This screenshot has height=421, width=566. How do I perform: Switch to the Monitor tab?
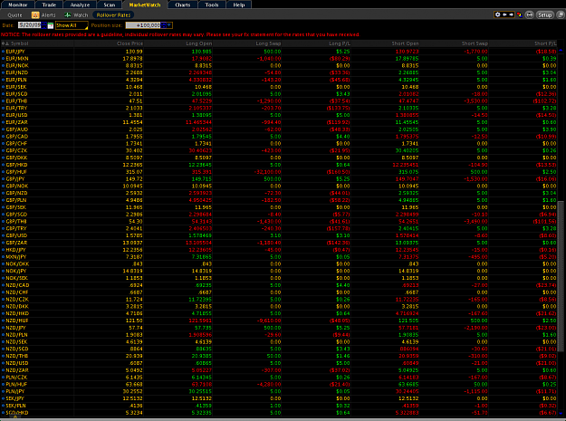pos(18,5)
